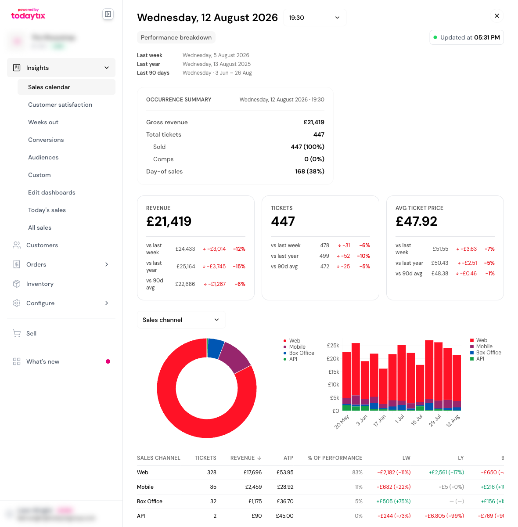518x527 pixels.
Task: Click Last year Wednesday, 13 August 2025
Action: (194, 64)
